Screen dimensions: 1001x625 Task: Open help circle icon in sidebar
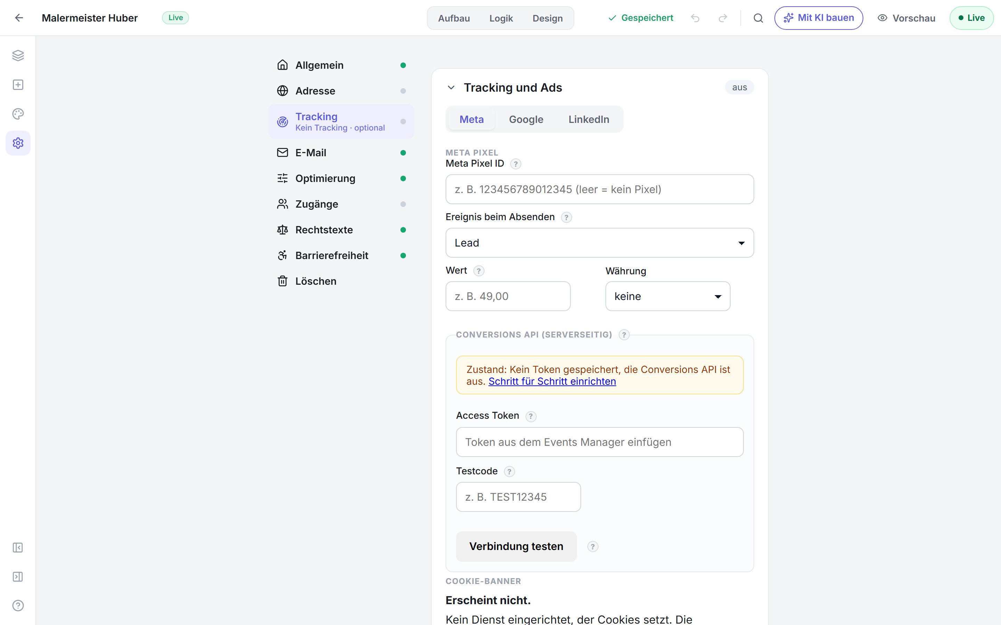click(x=18, y=606)
